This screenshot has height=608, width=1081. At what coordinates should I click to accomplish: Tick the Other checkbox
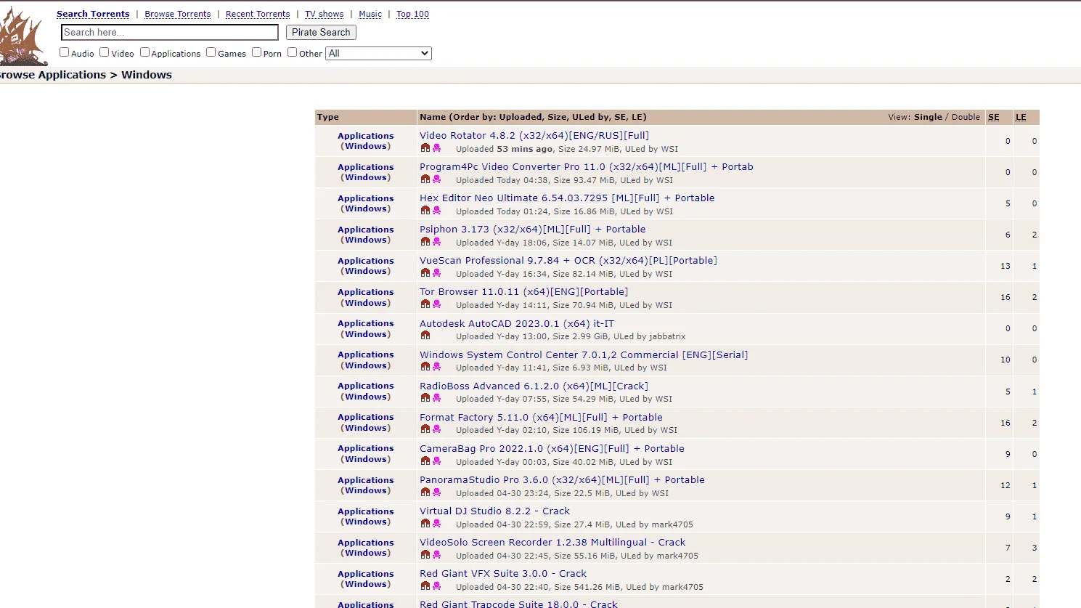tap(293, 52)
